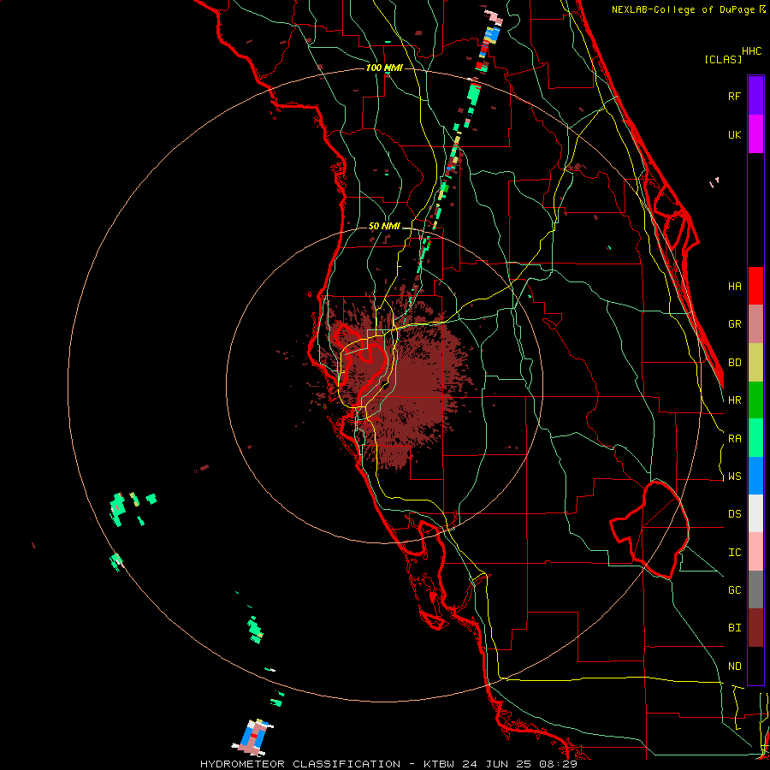Image resolution: width=770 pixels, height=770 pixels.
Task: Click the '100 NMI' range ring label
Action: tap(384, 68)
